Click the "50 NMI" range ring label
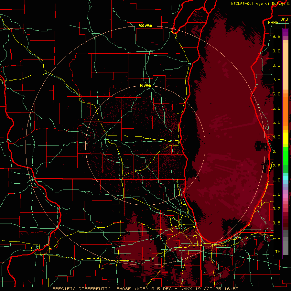291x291 pixels. tap(145, 85)
